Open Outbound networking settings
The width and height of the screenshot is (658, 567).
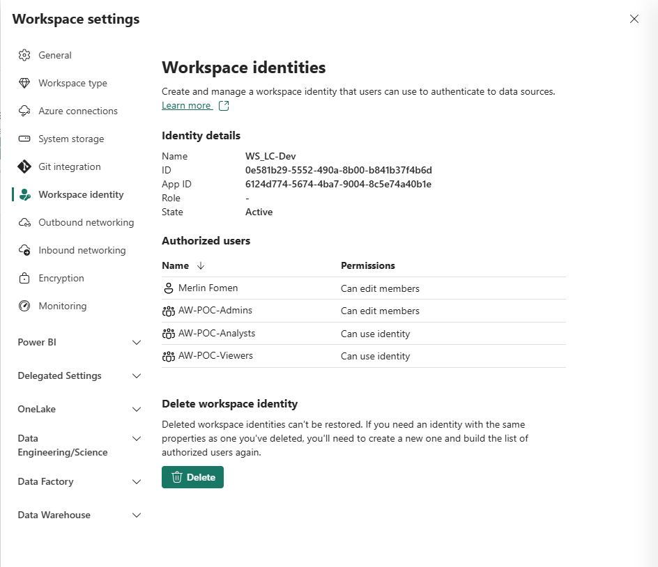coord(86,222)
